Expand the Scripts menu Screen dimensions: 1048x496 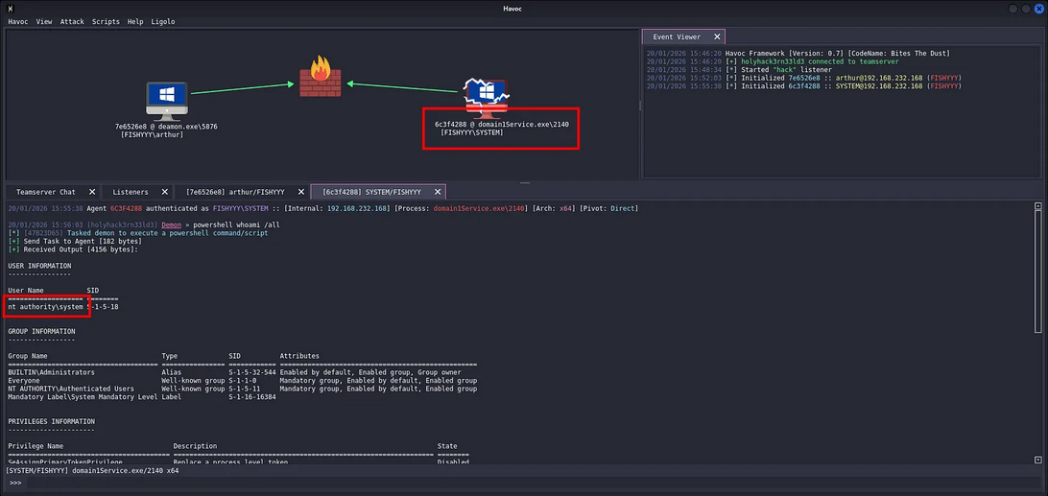coord(106,21)
